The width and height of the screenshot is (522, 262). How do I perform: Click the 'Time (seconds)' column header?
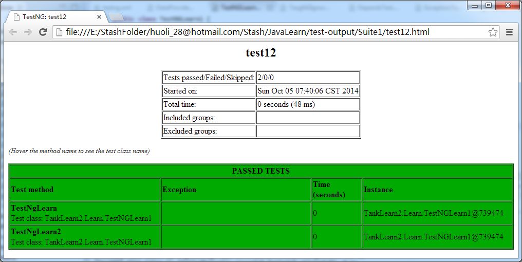click(x=337, y=190)
